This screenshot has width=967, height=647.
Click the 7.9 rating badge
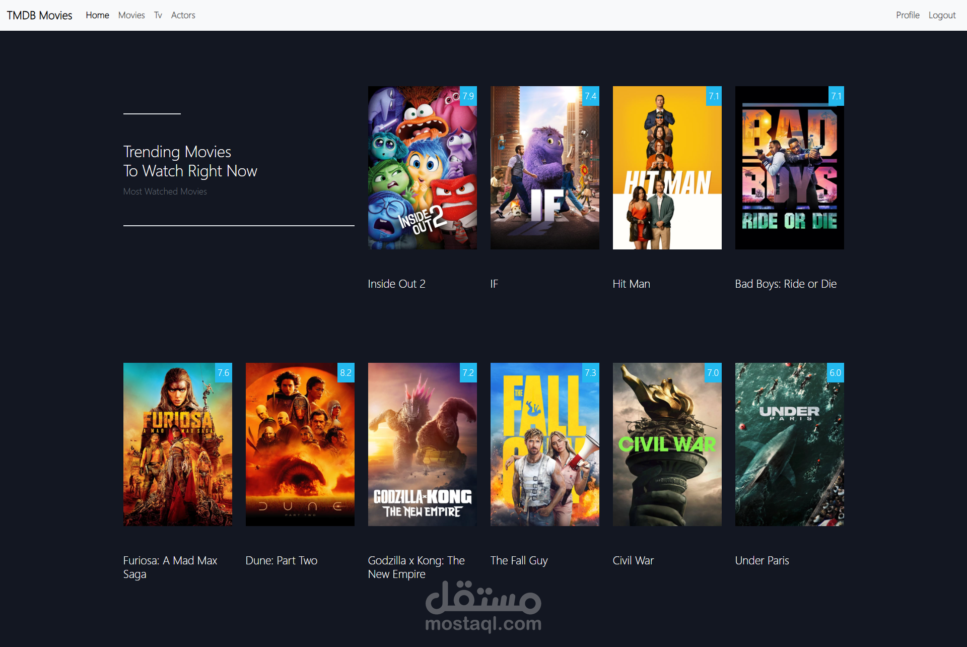pos(468,96)
